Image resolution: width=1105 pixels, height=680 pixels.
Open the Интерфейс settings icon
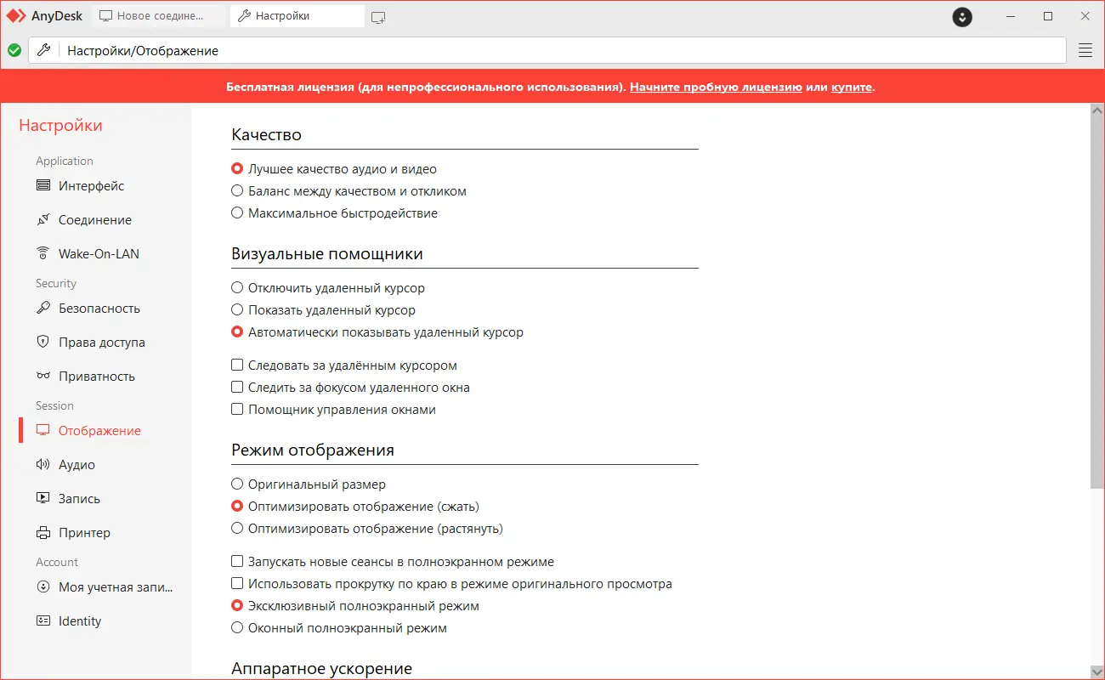(x=43, y=185)
